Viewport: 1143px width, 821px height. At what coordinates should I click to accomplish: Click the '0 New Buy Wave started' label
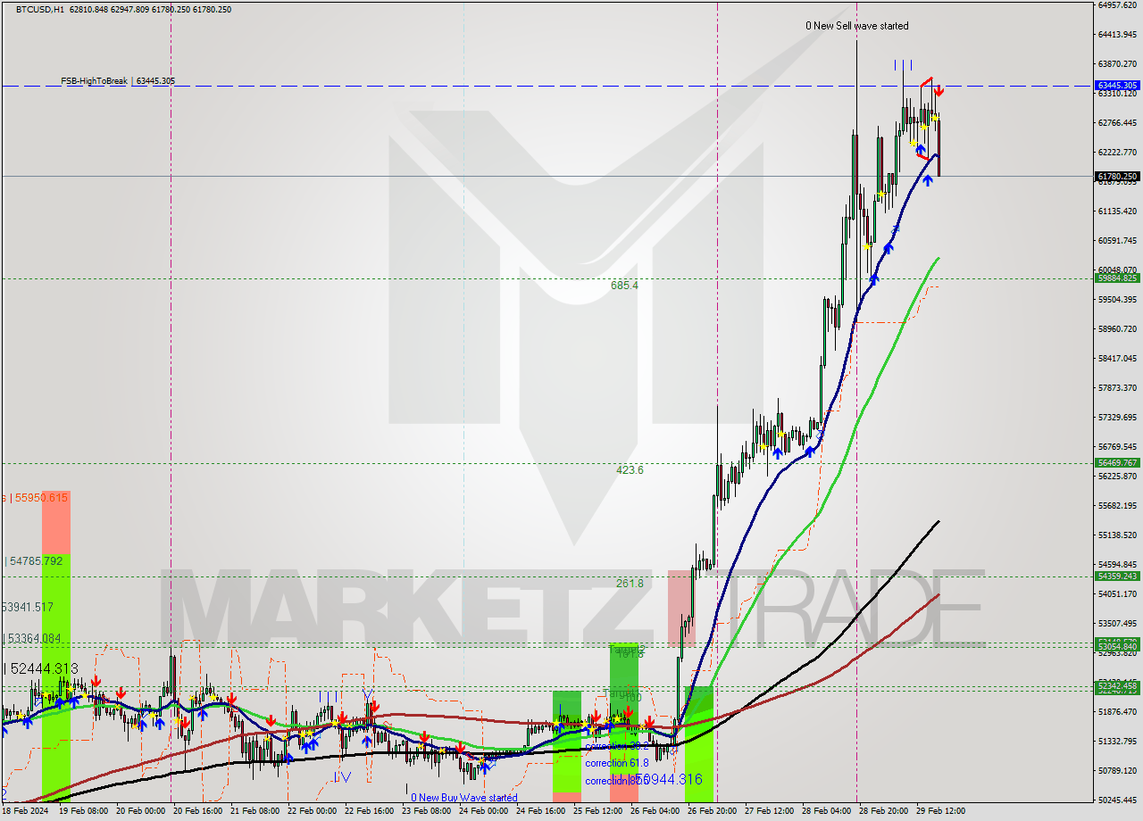point(463,798)
